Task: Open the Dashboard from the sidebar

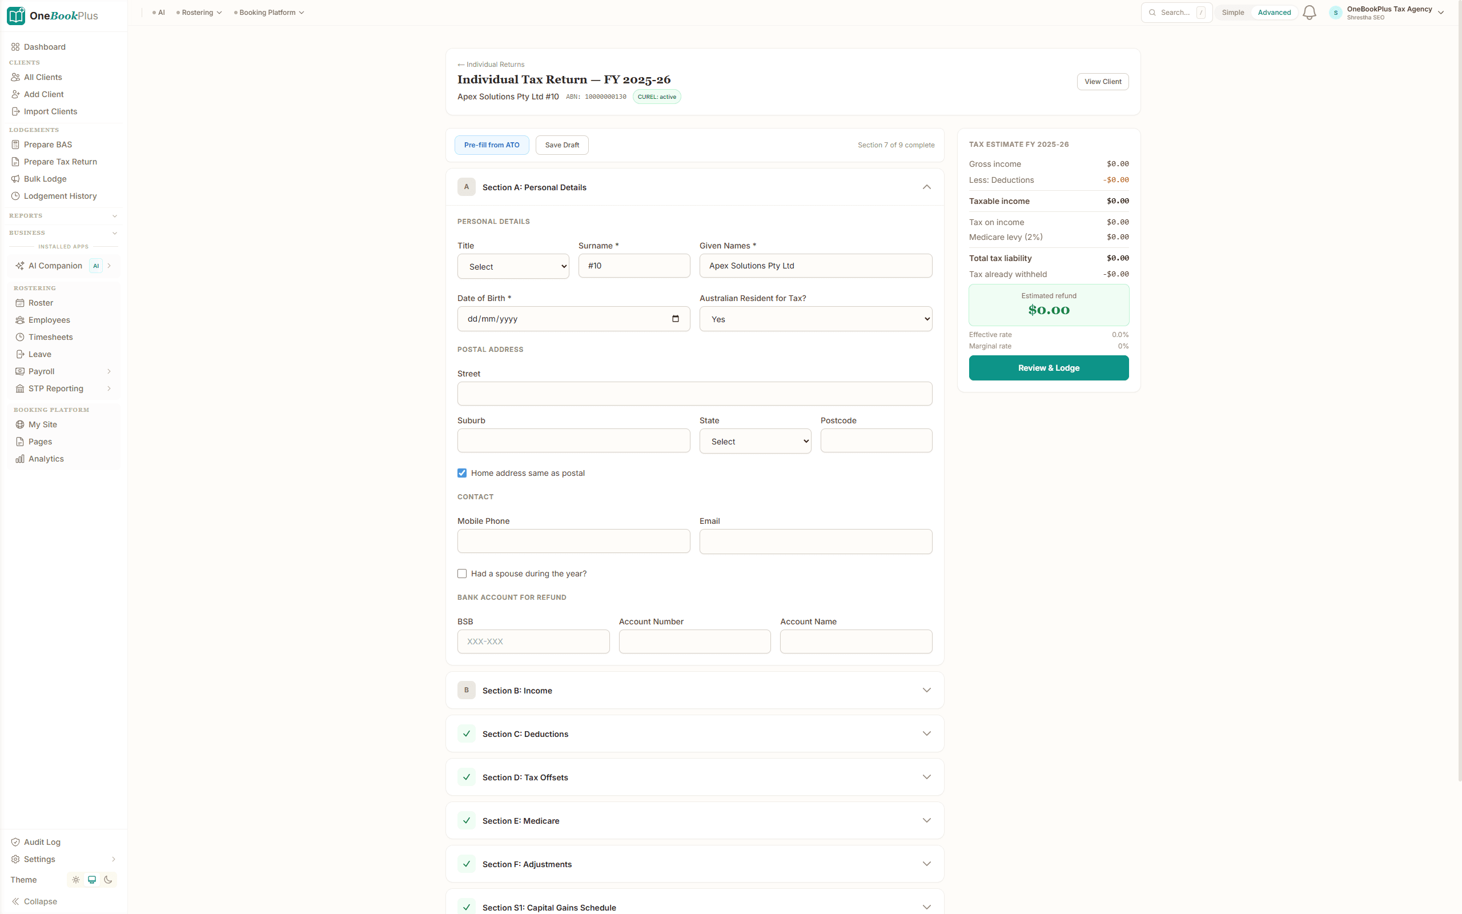Action: (45, 46)
